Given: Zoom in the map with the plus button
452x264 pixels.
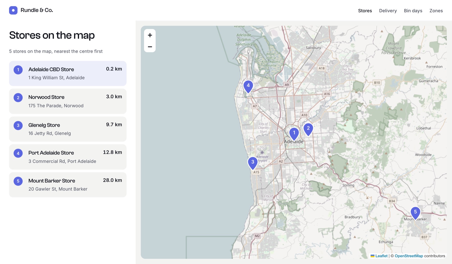Looking at the screenshot, I should 150,35.
